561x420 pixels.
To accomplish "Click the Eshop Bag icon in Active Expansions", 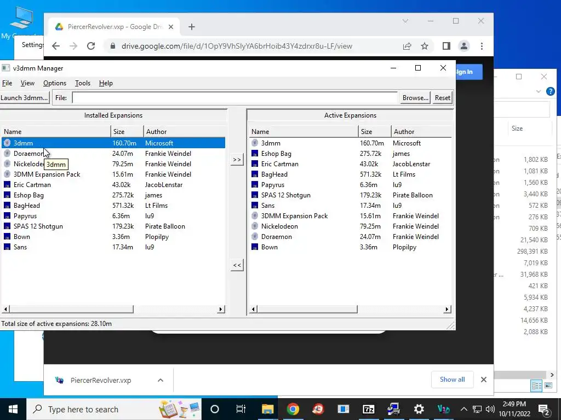I will 254,154.
